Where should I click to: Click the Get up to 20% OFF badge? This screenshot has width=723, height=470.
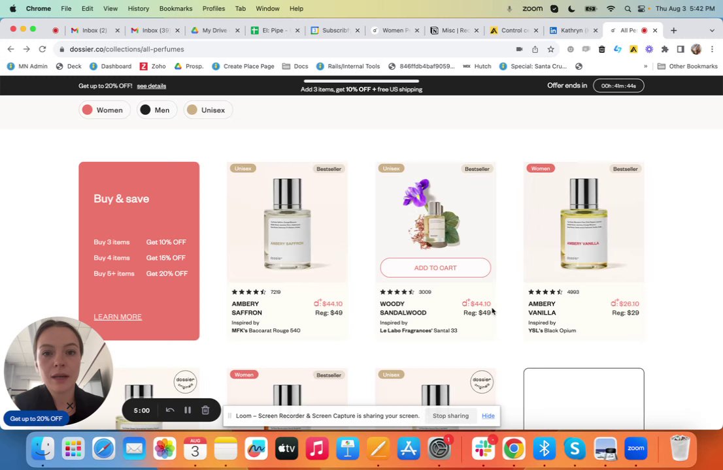point(36,418)
